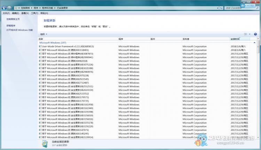Click the icon beside update KB2970228
Image resolution: width=261 pixels, height=150 pixels.
click(x=40, y=76)
